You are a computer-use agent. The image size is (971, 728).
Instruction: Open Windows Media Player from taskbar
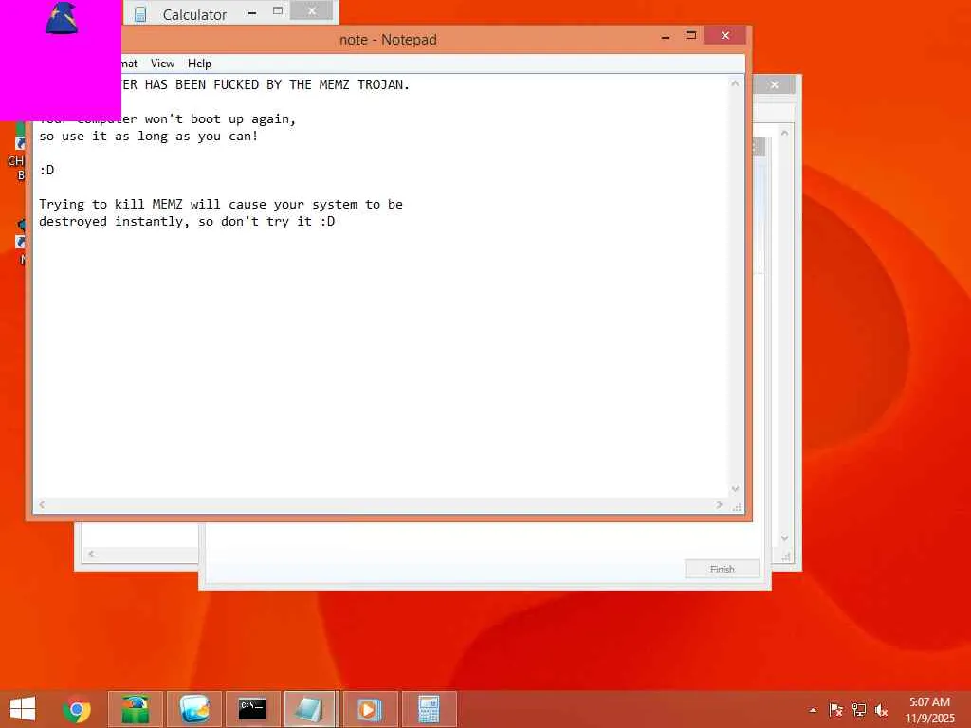[x=370, y=709]
